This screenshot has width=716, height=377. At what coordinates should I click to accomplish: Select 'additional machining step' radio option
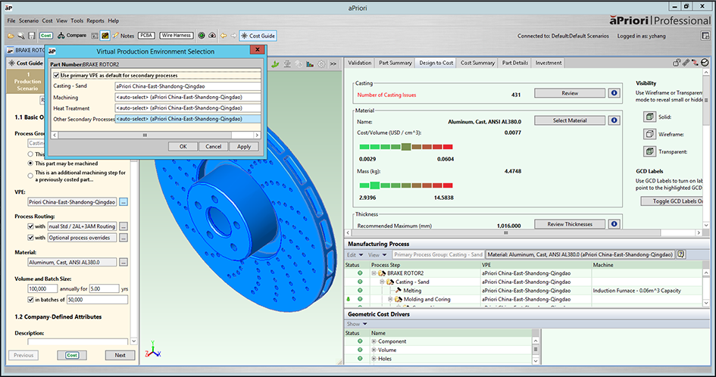point(30,176)
